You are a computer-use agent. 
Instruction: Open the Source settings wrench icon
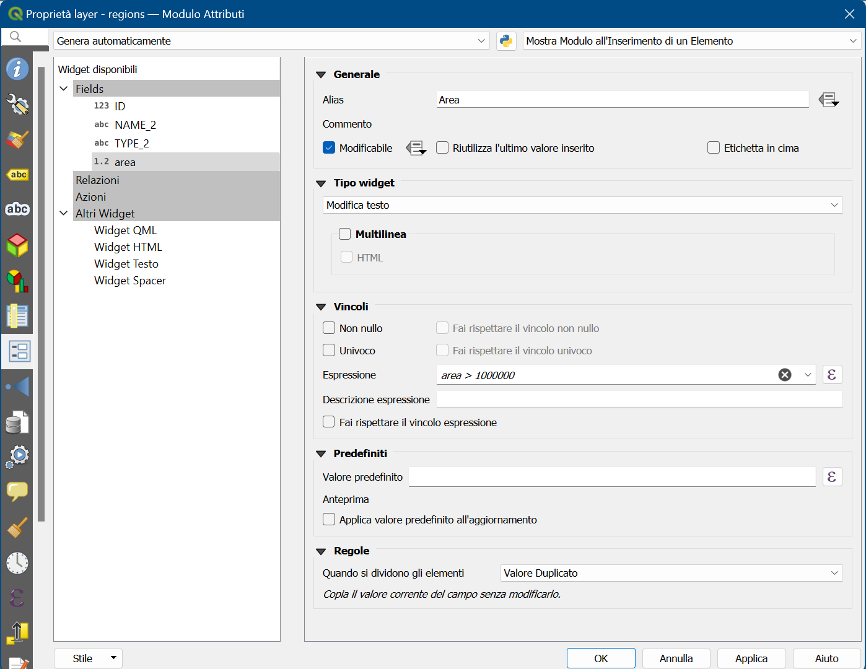point(17,104)
